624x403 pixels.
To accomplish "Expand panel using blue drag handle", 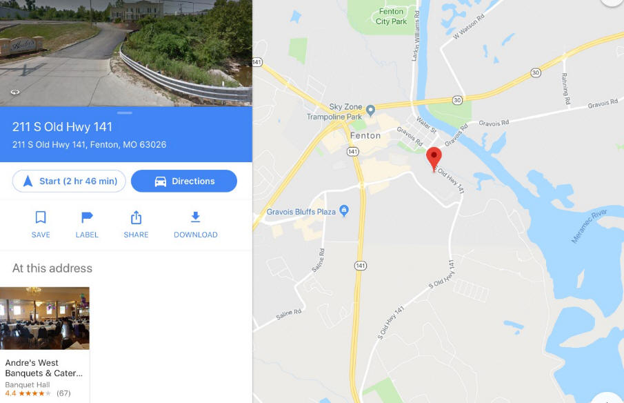I will click(125, 113).
